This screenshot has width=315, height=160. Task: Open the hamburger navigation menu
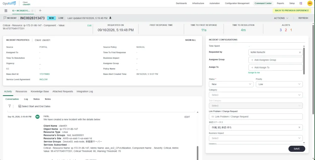(6, 11)
